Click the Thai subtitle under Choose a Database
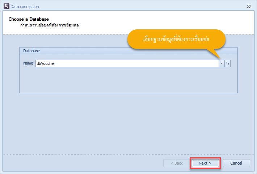The width and height of the screenshot is (257, 174). coord(50,25)
